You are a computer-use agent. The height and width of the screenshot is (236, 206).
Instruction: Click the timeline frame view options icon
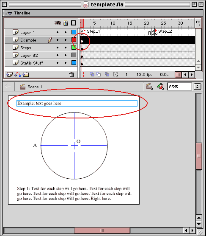pyautogui.click(x=198, y=23)
